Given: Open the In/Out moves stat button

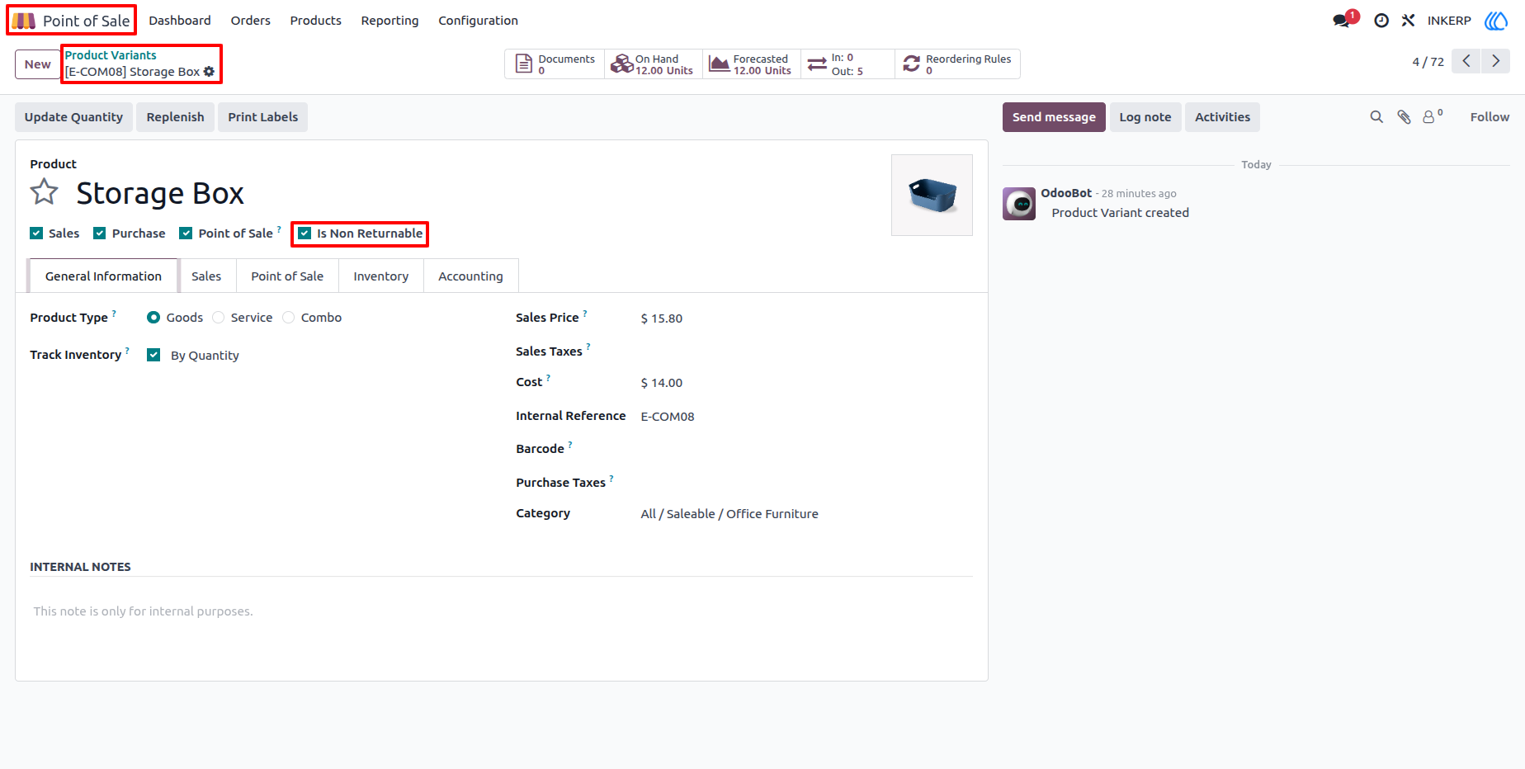Looking at the screenshot, I should coord(847,64).
